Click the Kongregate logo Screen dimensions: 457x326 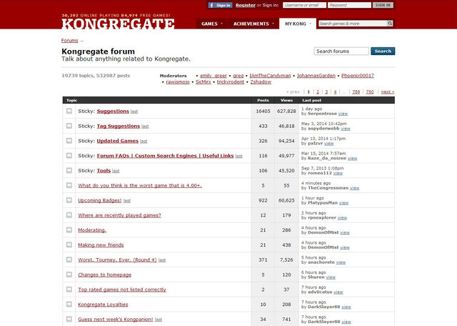click(x=118, y=24)
